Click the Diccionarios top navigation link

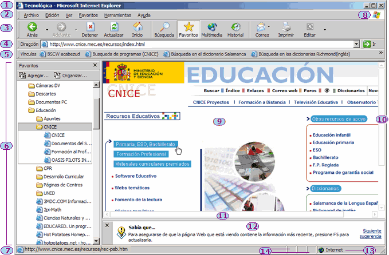click(351, 90)
